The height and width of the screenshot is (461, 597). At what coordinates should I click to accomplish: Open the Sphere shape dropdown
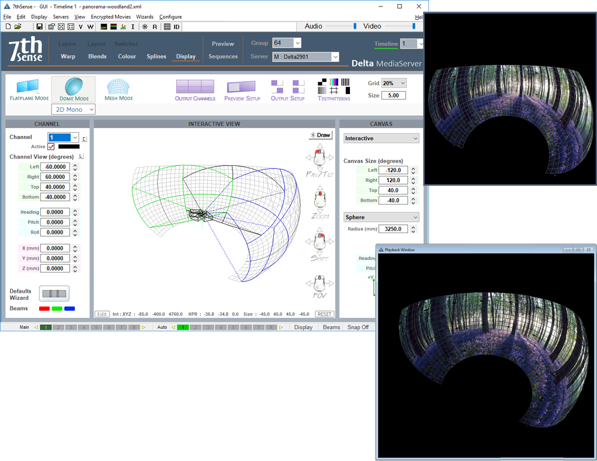click(381, 217)
